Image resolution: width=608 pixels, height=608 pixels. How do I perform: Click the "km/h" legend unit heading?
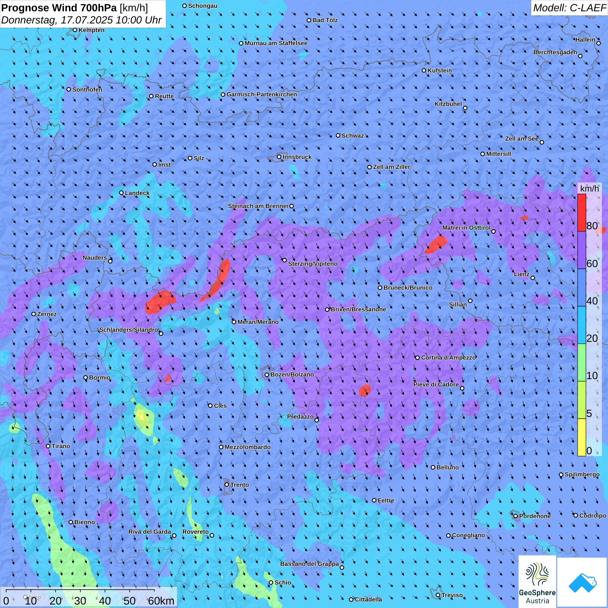589,188
